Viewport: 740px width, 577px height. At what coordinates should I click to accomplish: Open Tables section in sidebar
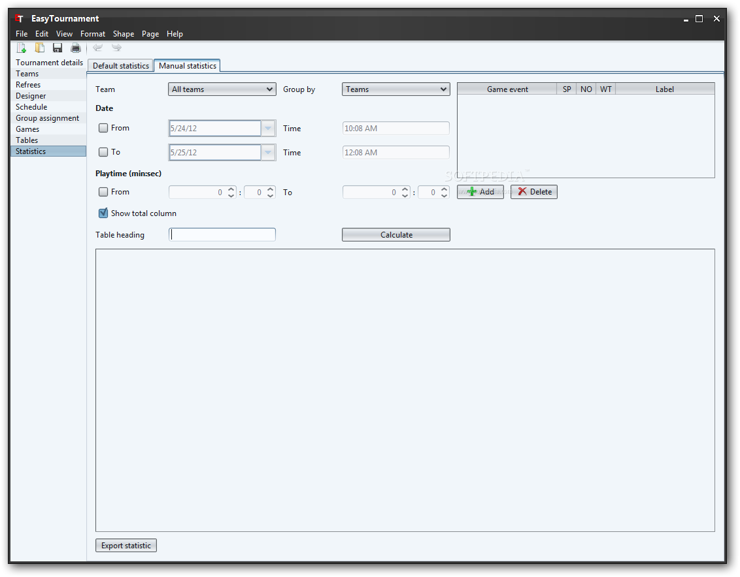[48, 140]
